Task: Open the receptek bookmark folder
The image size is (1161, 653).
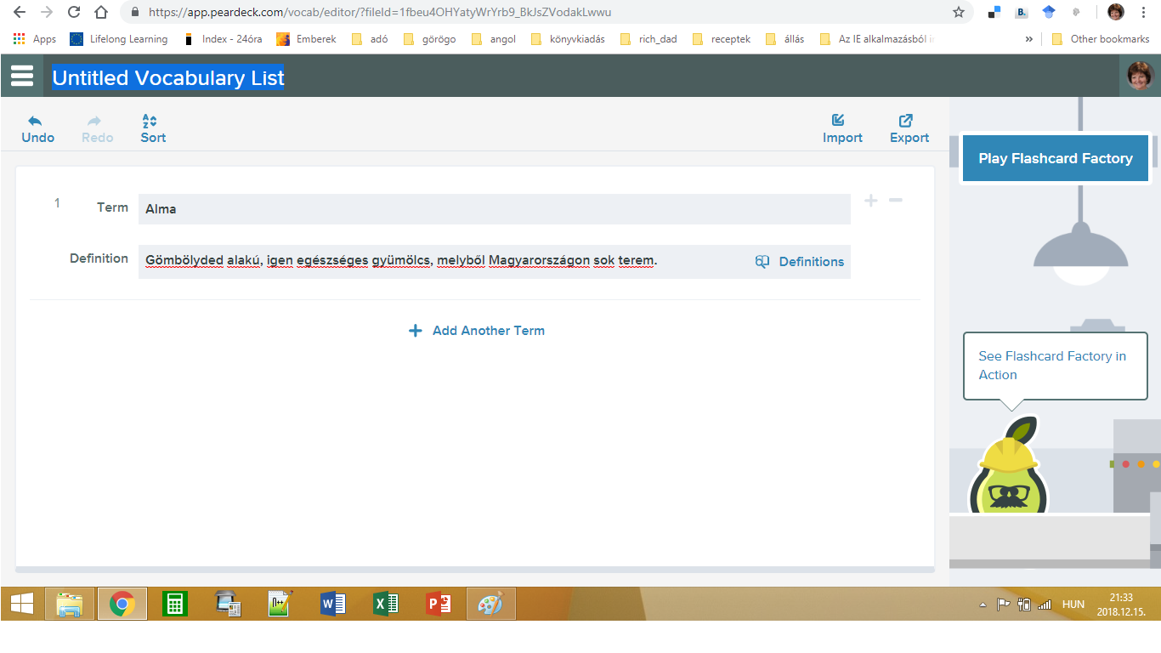Action: (722, 39)
